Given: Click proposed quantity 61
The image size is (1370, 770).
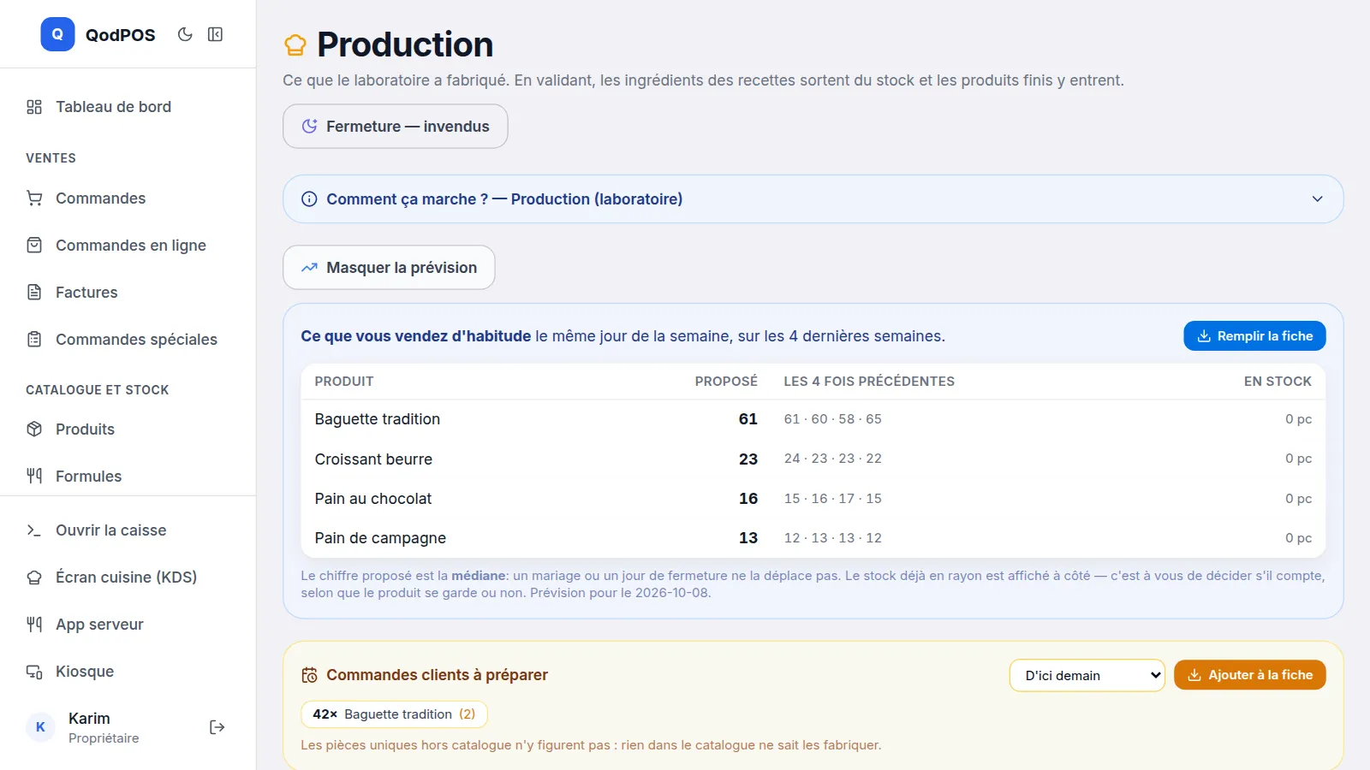Looking at the screenshot, I should [748, 419].
